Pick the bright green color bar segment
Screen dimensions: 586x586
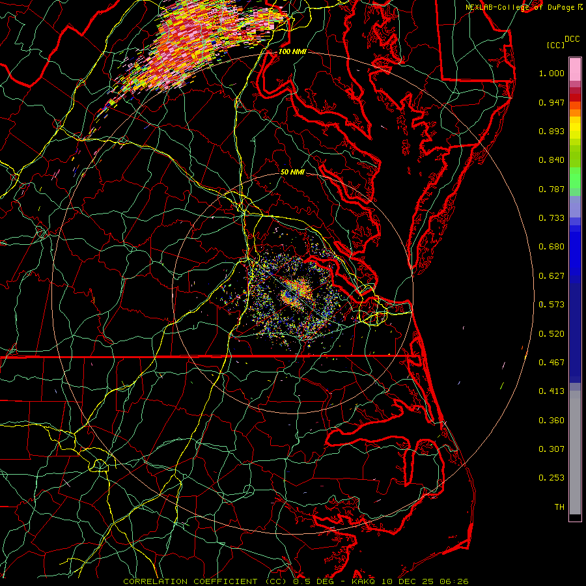[x=575, y=178]
